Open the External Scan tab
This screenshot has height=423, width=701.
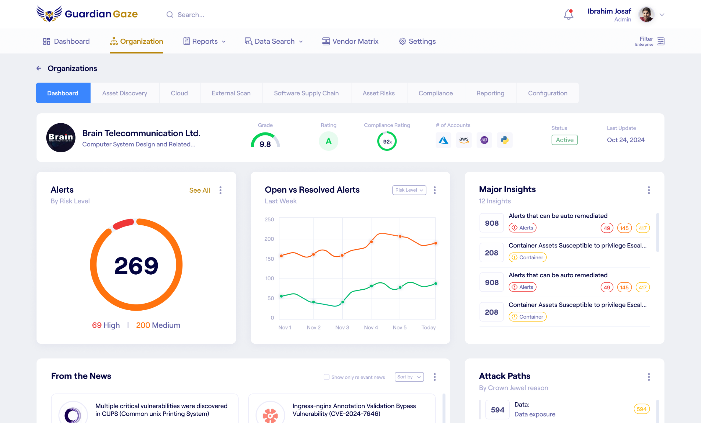point(231,93)
